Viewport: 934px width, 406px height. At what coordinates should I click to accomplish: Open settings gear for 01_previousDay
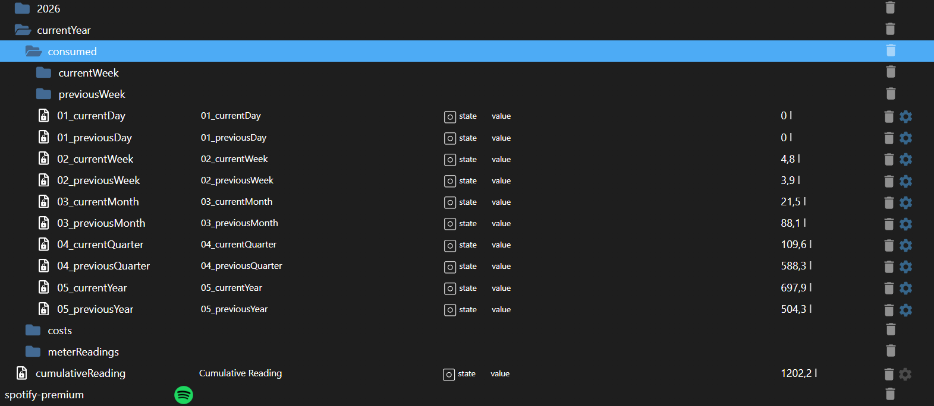point(905,138)
